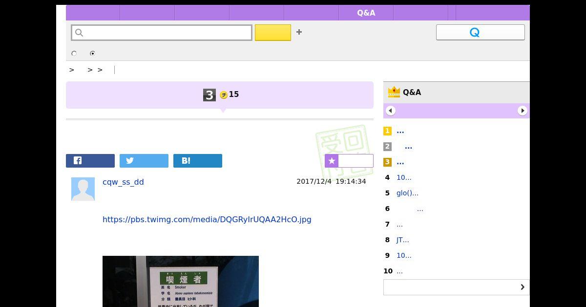Image resolution: width=586 pixels, height=307 pixels.
Task: Click the 2017/12/4 19:14:34 timestamp
Action: point(331,181)
